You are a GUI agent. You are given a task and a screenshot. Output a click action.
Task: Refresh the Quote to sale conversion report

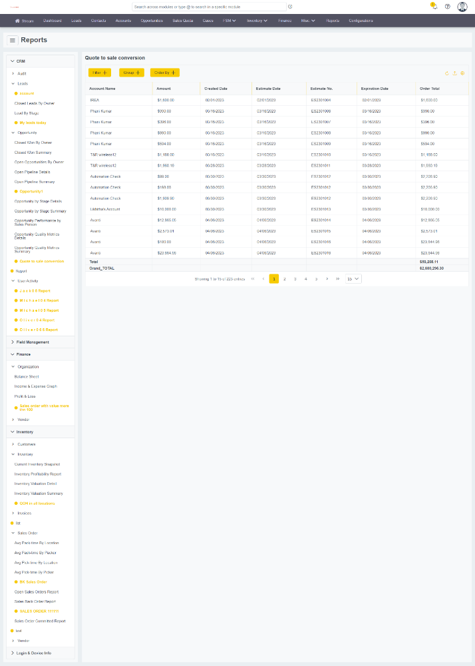click(x=446, y=73)
